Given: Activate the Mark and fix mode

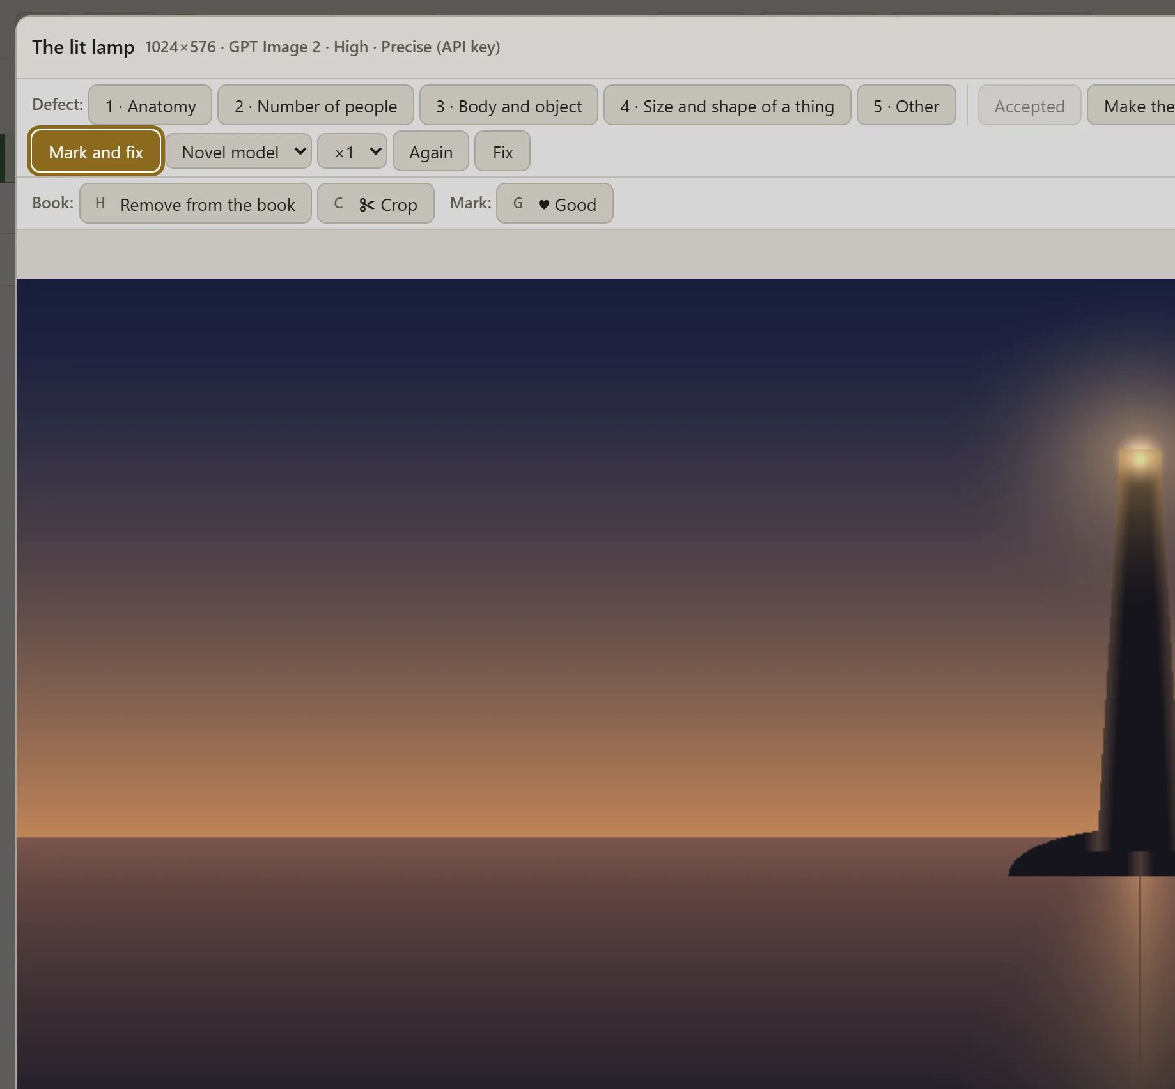Looking at the screenshot, I should [x=96, y=151].
